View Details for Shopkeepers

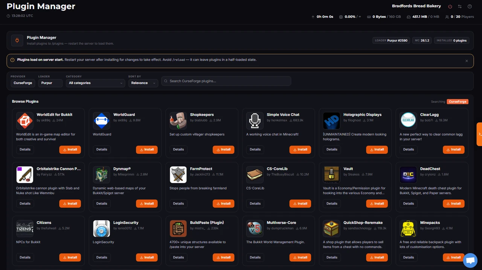pyautogui.click(x=178, y=149)
